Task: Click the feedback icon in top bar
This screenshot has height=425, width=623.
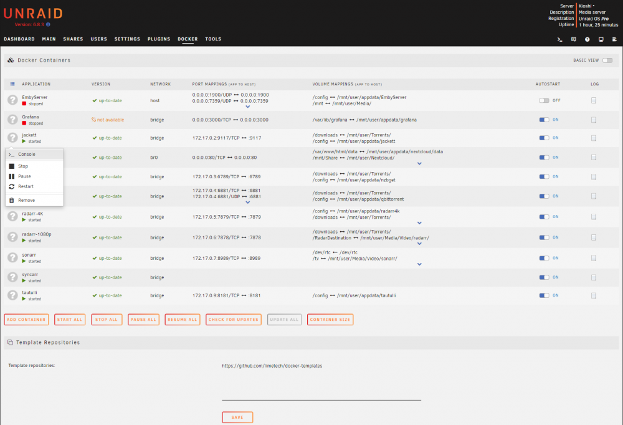Action: (573, 39)
